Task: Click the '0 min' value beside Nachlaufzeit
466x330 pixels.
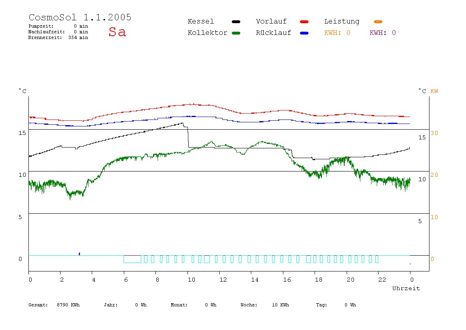Action: (81, 32)
